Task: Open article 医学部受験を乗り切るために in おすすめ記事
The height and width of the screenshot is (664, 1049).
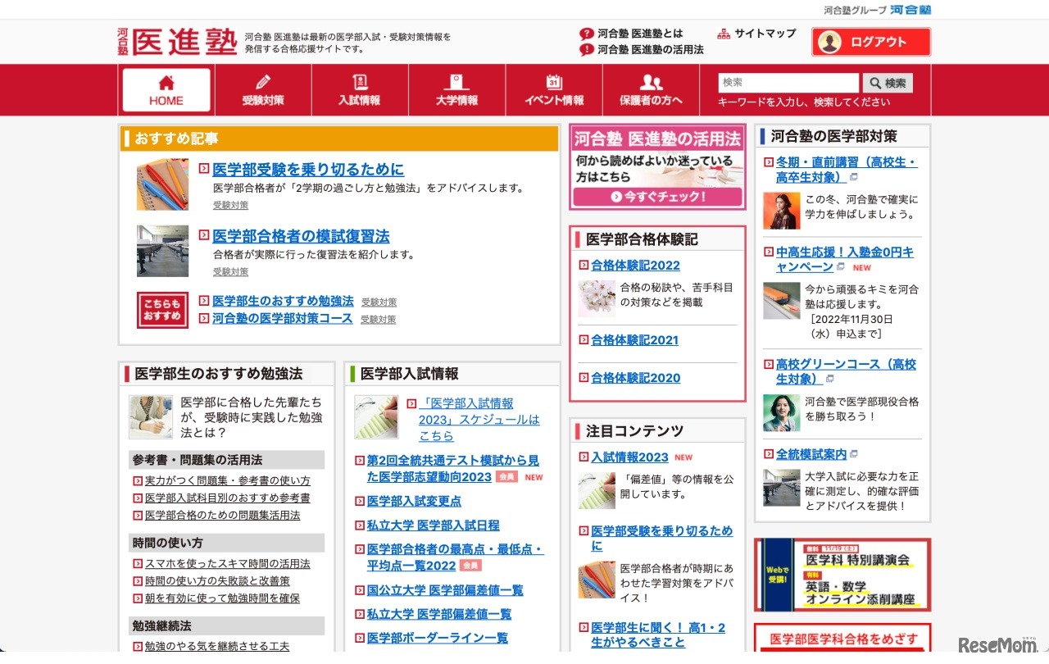Action: 308,170
